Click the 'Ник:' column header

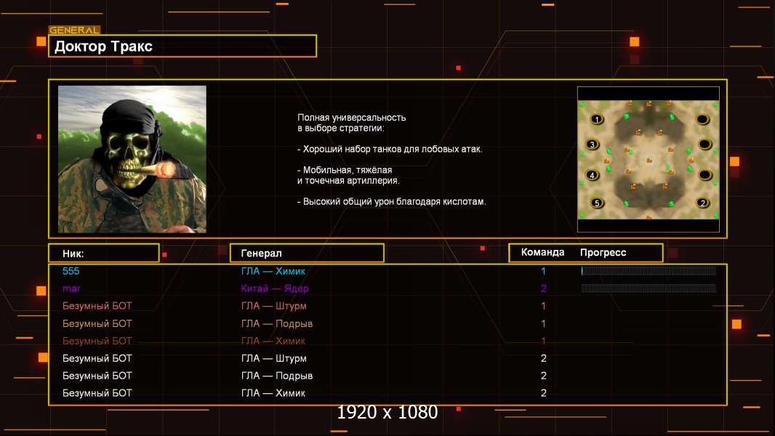pos(104,254)
